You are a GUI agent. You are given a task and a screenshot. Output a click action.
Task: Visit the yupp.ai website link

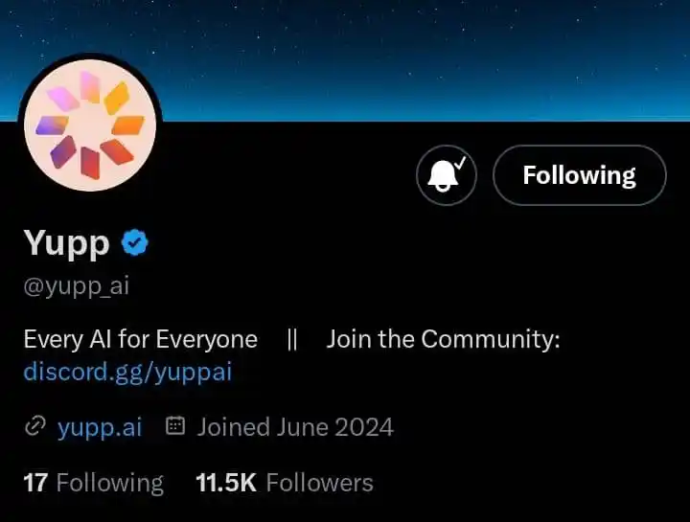coord(100,426)
